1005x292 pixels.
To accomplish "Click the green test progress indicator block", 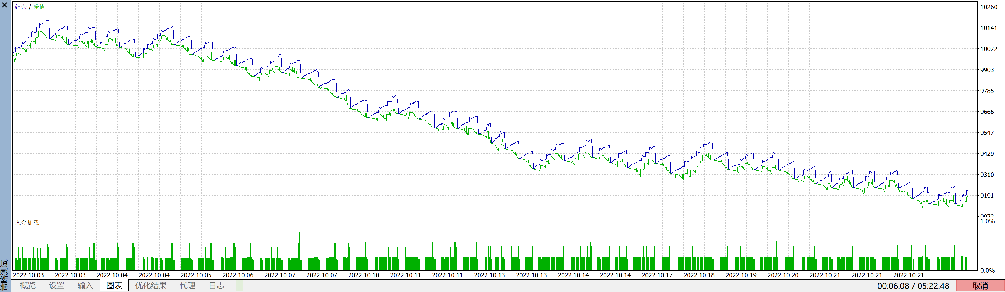I will [240, 286].
